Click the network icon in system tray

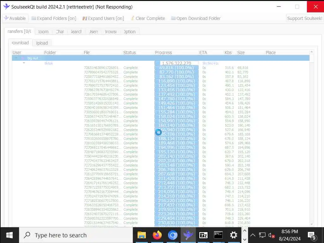point(262,235)
